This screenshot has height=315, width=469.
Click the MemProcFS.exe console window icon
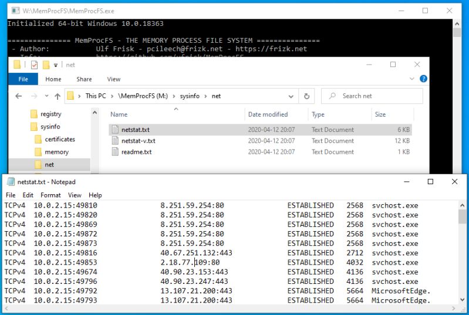tap(15, 11)
